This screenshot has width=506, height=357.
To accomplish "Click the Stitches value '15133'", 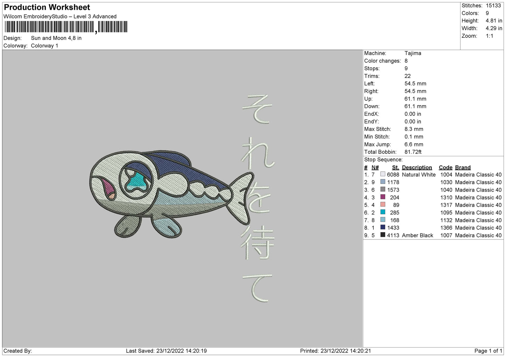I will [x=493, y=6].
